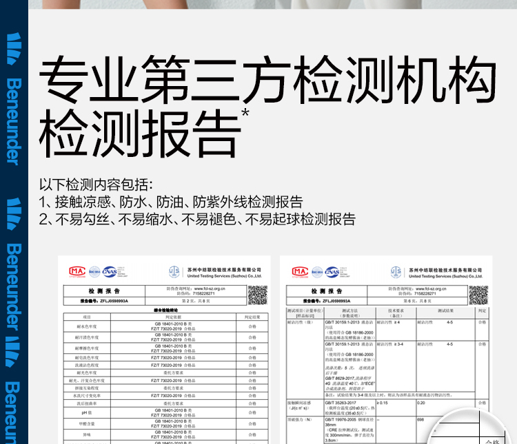The image size is (517, 444).
Task: Click UTS emblem on page 6 report
Action: tap(396, 272)
